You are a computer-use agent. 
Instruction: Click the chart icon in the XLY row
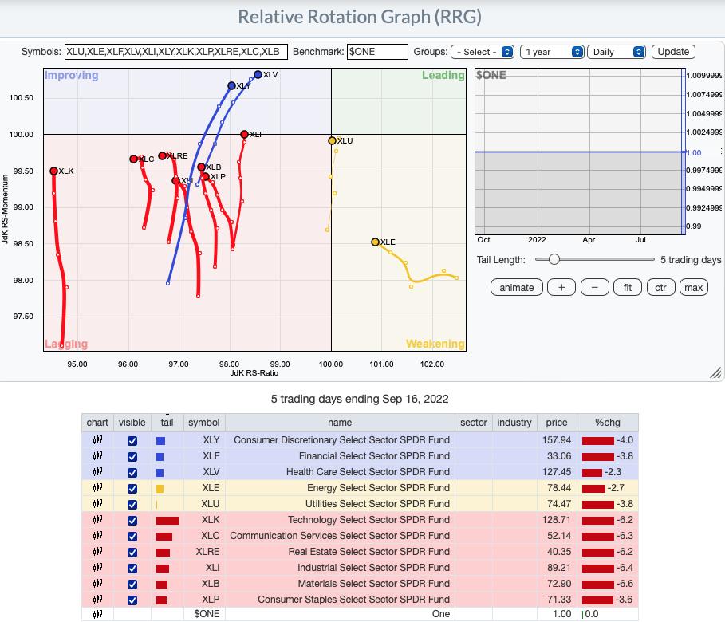(x=97, y=440)
